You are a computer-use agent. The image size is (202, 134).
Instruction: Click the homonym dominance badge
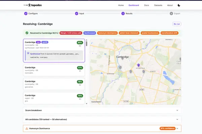pyautogui.click(x=107, y=33)
